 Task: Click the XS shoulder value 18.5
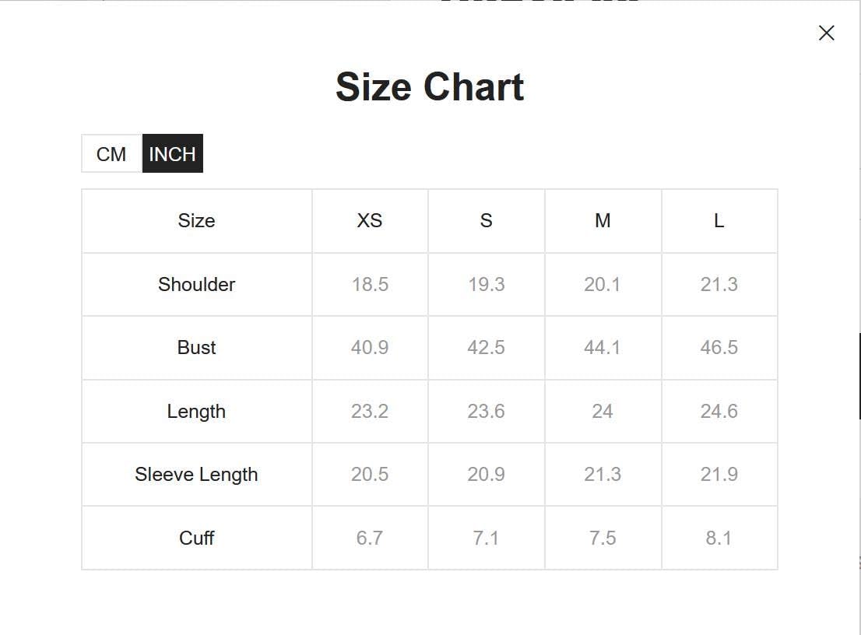pos(370,284)
